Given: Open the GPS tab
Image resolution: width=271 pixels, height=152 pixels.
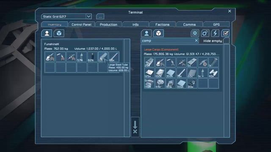Looking at the screenshot, I should pyautogui.click(x=216, y=24).
